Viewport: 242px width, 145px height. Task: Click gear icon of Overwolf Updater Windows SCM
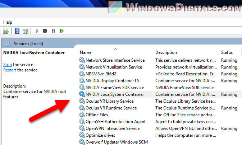pyautogui.click(x=82, y=142)
